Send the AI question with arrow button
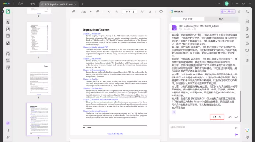The width and height of the screenshot is (255, 142). tap(236, 134)
